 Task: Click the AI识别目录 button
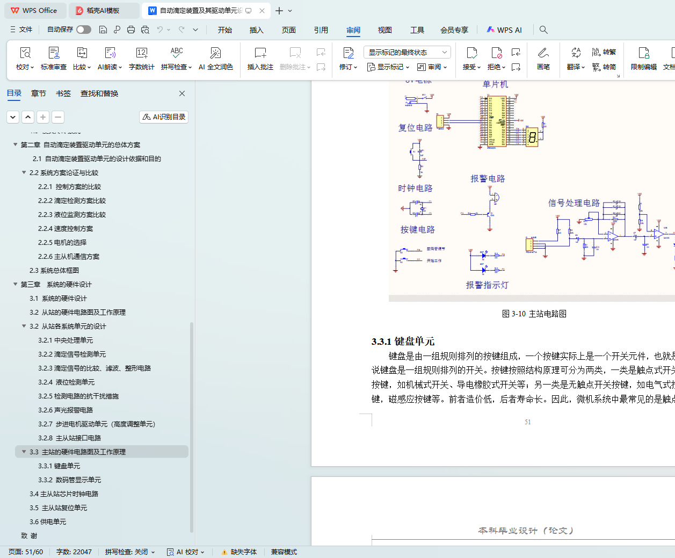pyautogui.click(x=164, y=117)
